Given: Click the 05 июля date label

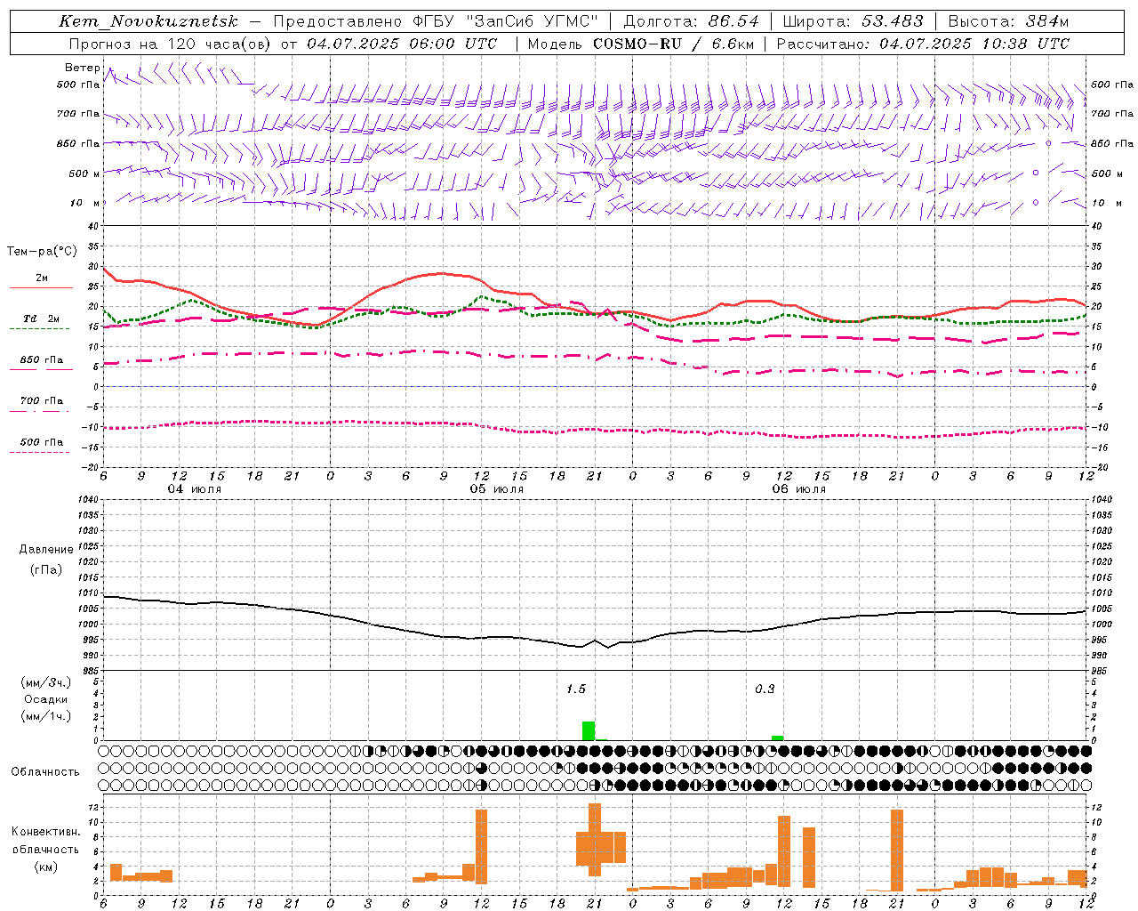Looking at the screenshot, I should click(x=496, y=489).
